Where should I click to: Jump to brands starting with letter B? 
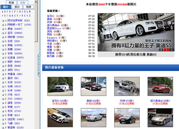click(x=5, y=11)
